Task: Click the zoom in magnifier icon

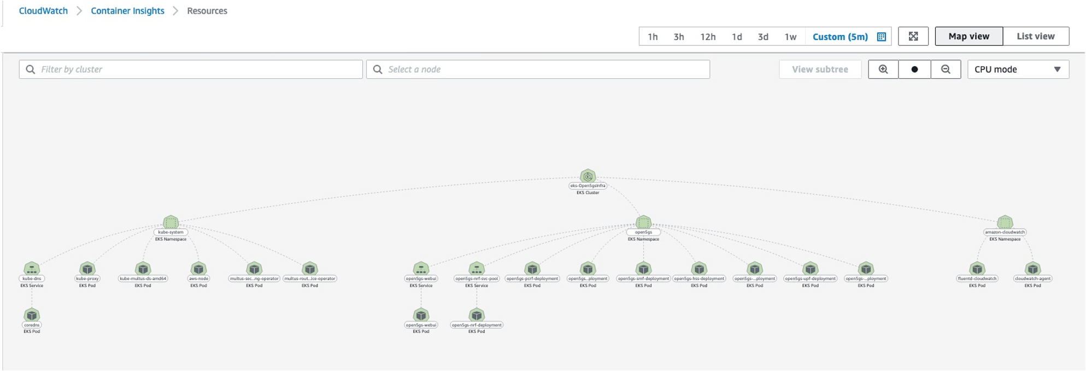Action: [x=883, y=69]
